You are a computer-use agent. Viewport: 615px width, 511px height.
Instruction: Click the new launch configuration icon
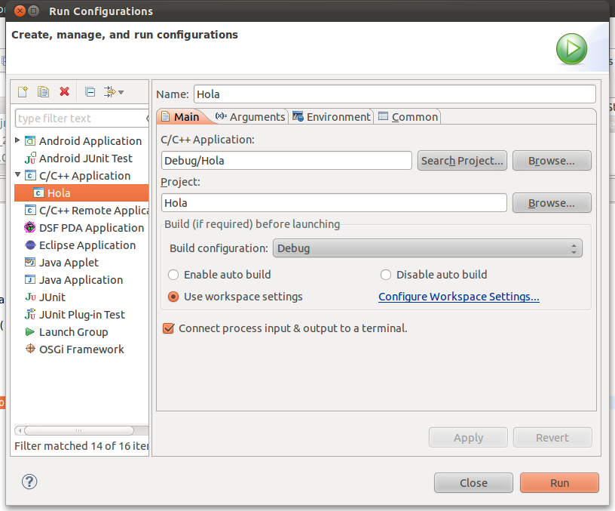[x=23, y=91]
